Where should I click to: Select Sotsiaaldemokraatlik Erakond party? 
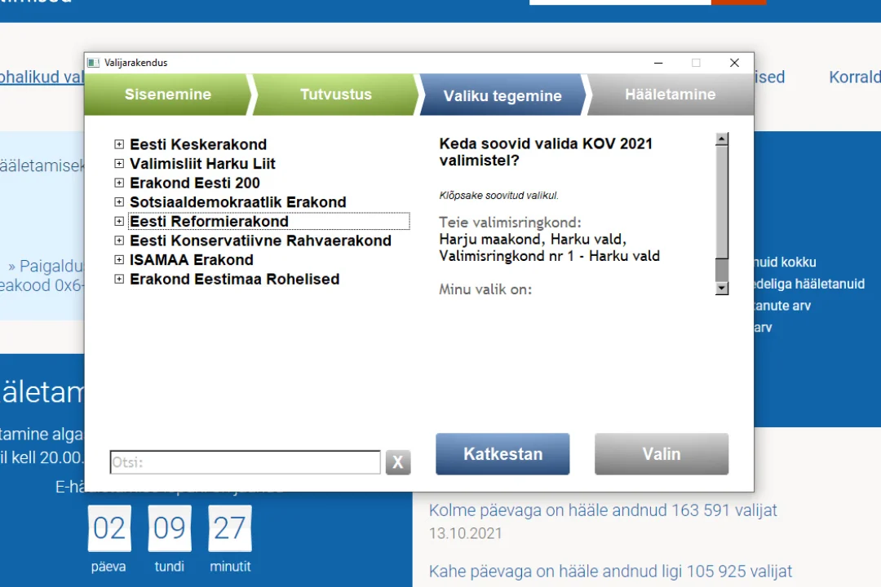click(x=238, y=201)
